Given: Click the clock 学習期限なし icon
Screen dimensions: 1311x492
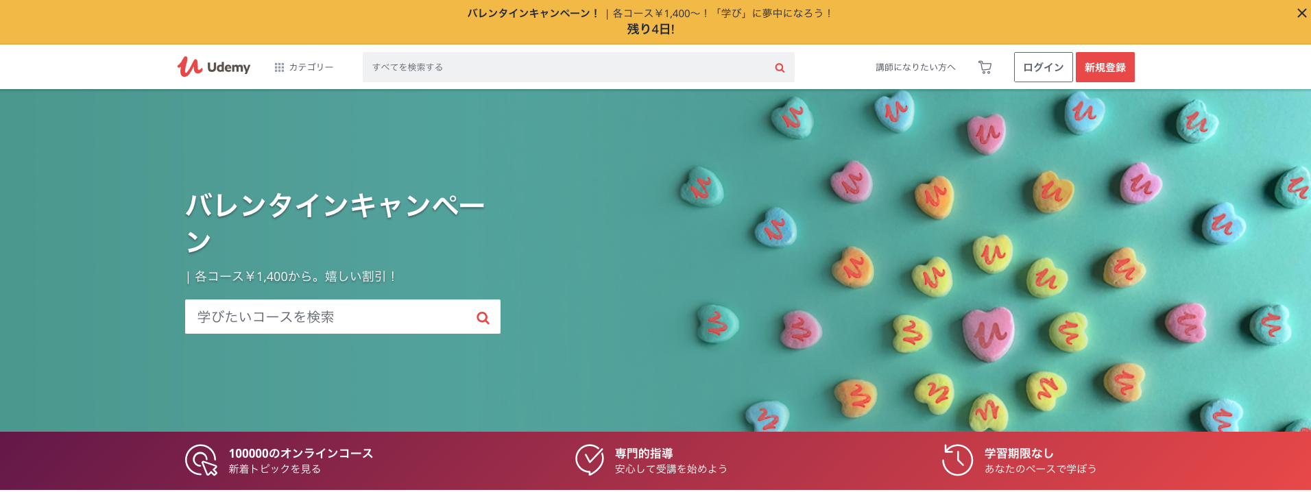Looking at the screenshot, I should (x=957, y=460).
